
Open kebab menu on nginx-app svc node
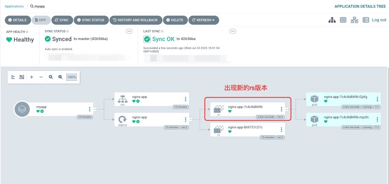[x=185, y=99]
